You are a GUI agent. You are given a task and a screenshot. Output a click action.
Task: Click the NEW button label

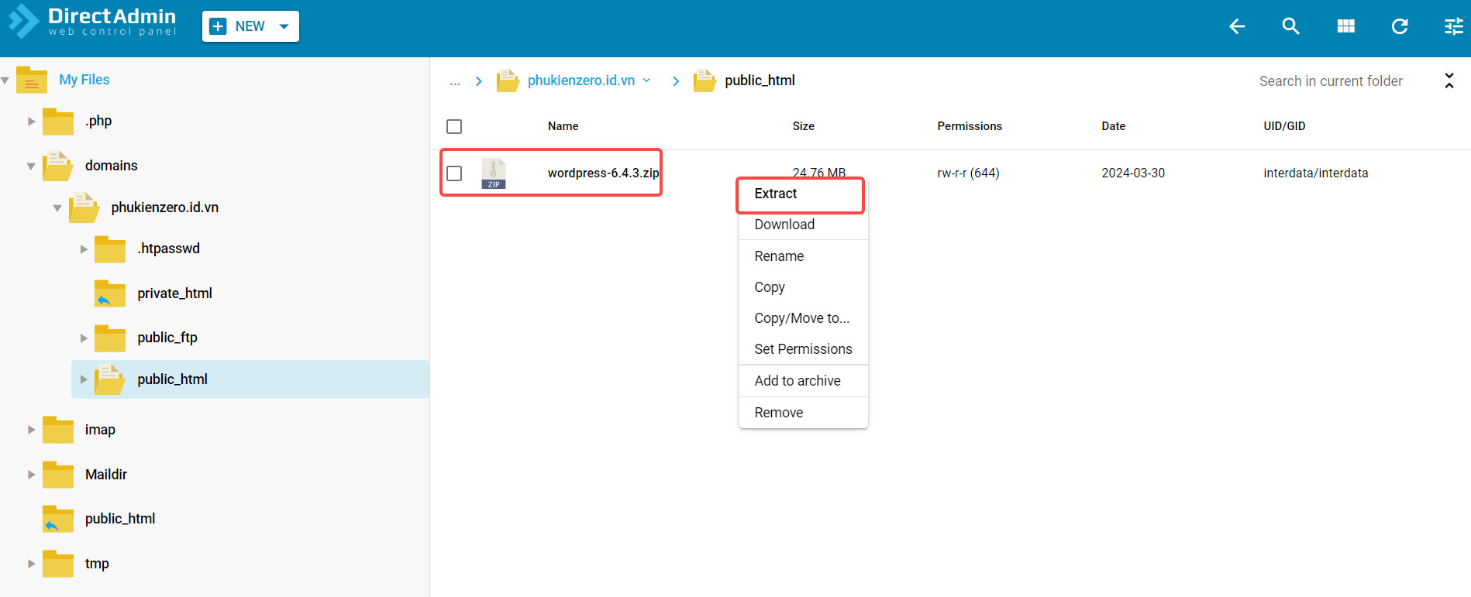(x=250, y=26)
